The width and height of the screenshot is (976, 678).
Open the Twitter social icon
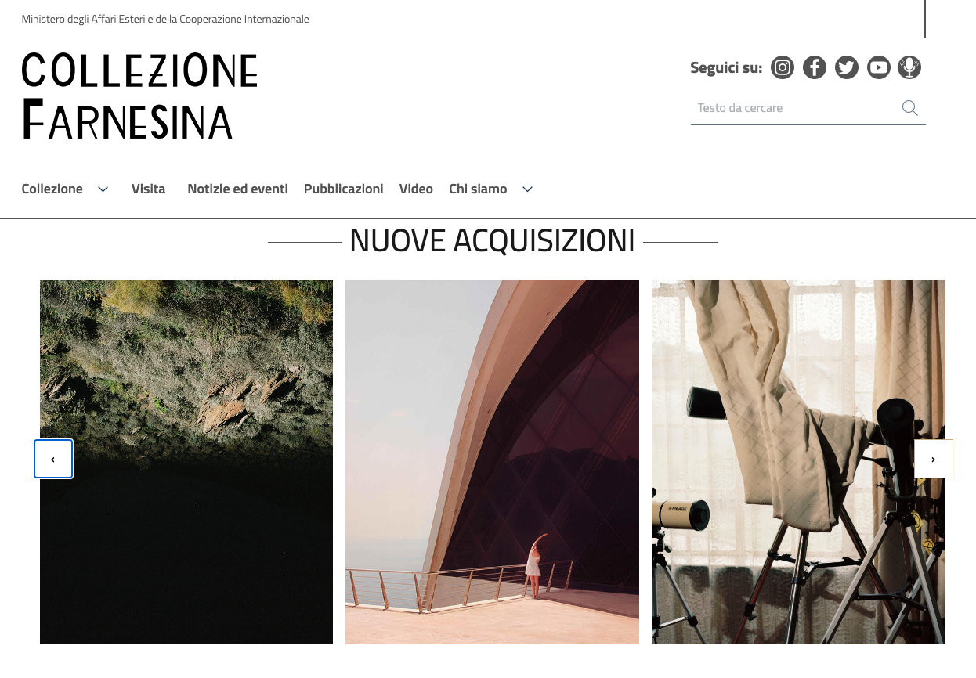coord(847,67)
